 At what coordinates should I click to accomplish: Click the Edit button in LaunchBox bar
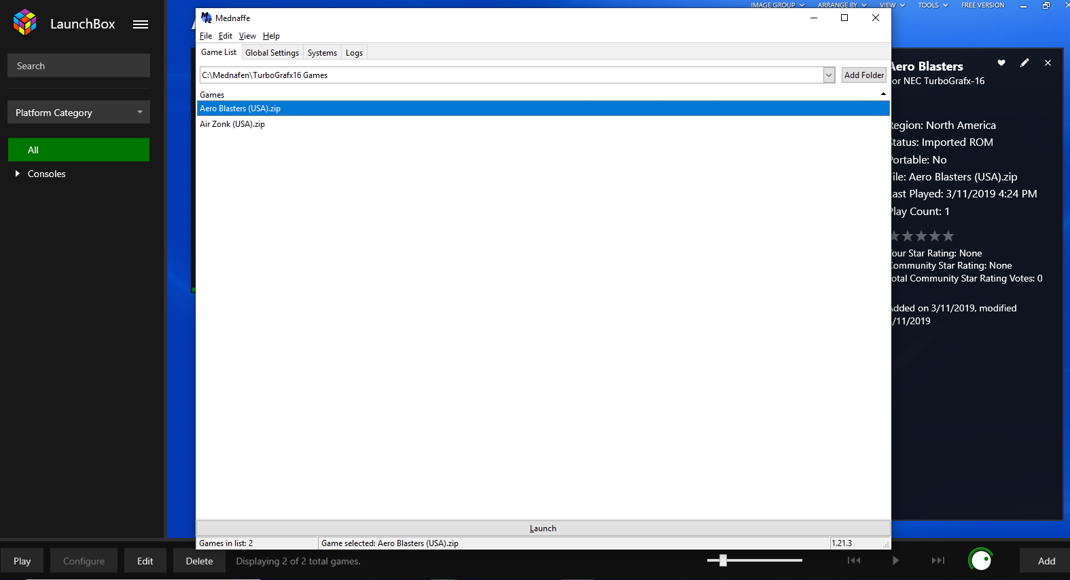pos(145,561)
